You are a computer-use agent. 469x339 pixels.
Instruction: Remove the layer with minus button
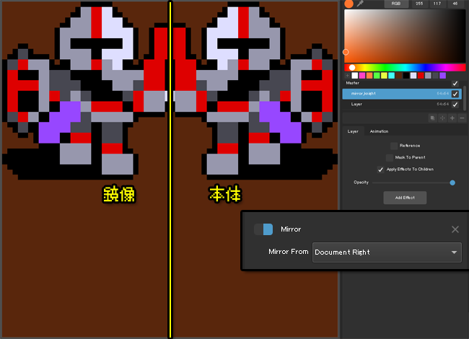(462, 118)
